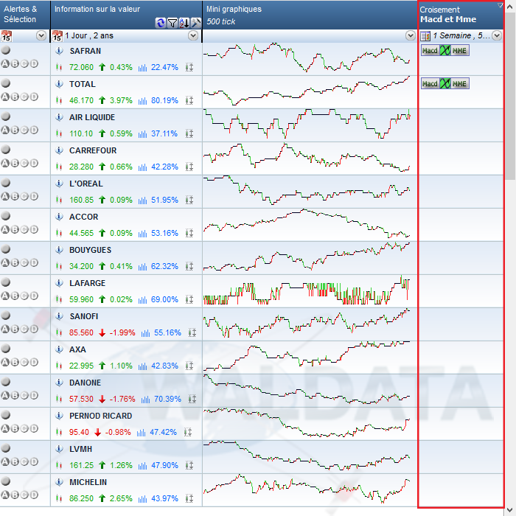This screenshot has height=516, width=516.
Task: Toggle selection B for TOTAL
Action: coord(15,97)
